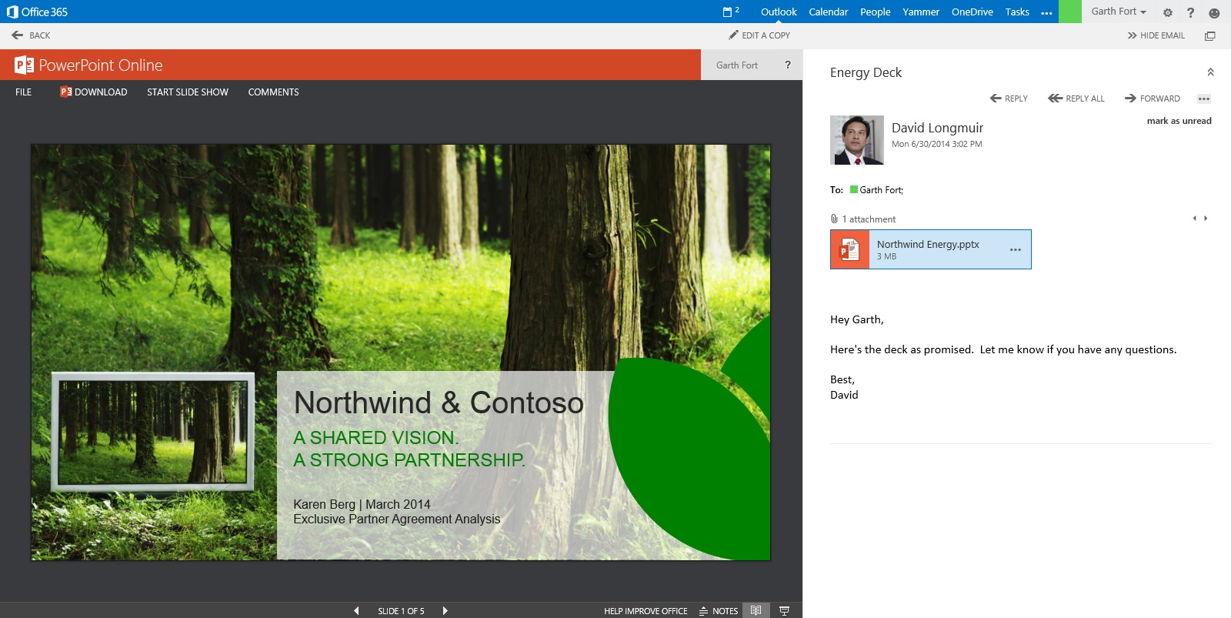Click the David Longmuir sender name
Image resolution: width=1231 pixels, height=618 pixels.
click(x=937, y=128)
